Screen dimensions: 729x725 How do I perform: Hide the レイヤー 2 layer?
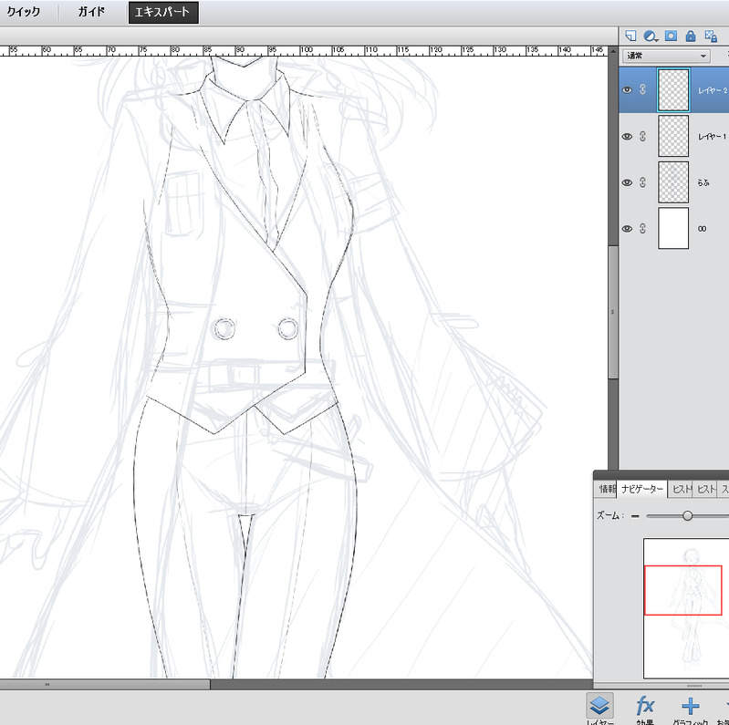tap(627, 90)
